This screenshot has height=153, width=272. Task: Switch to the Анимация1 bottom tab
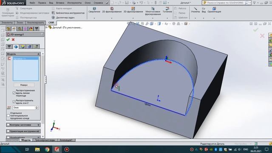66,140
